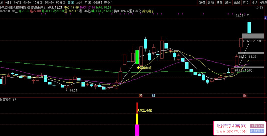The height and width of the screenshot is (136, 267).
Task: Open the sub-indicator dropdown beside 尾盘杀庄F
Action: 1,100
